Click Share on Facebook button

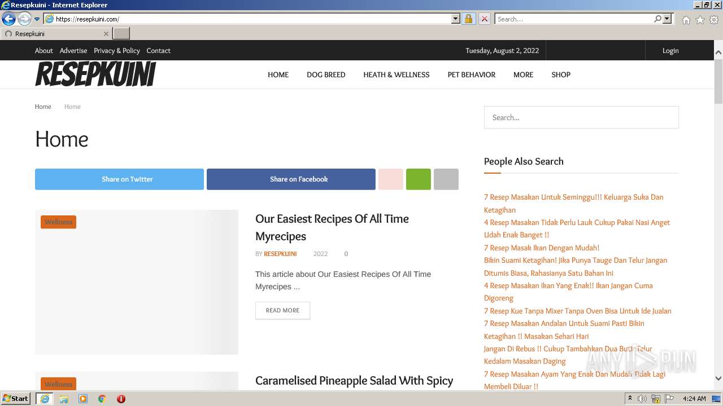pos(291,179)
